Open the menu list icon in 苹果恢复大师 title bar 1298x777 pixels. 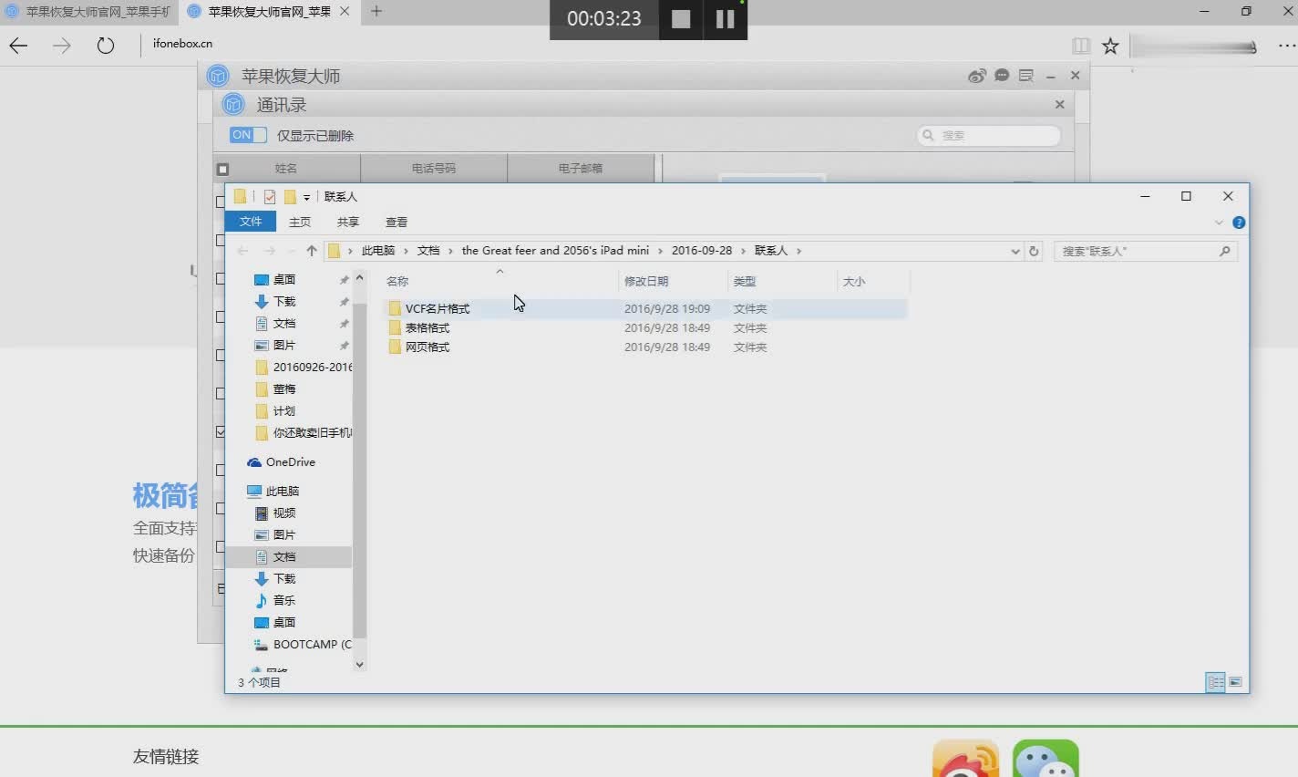[x=1026, y=76]
